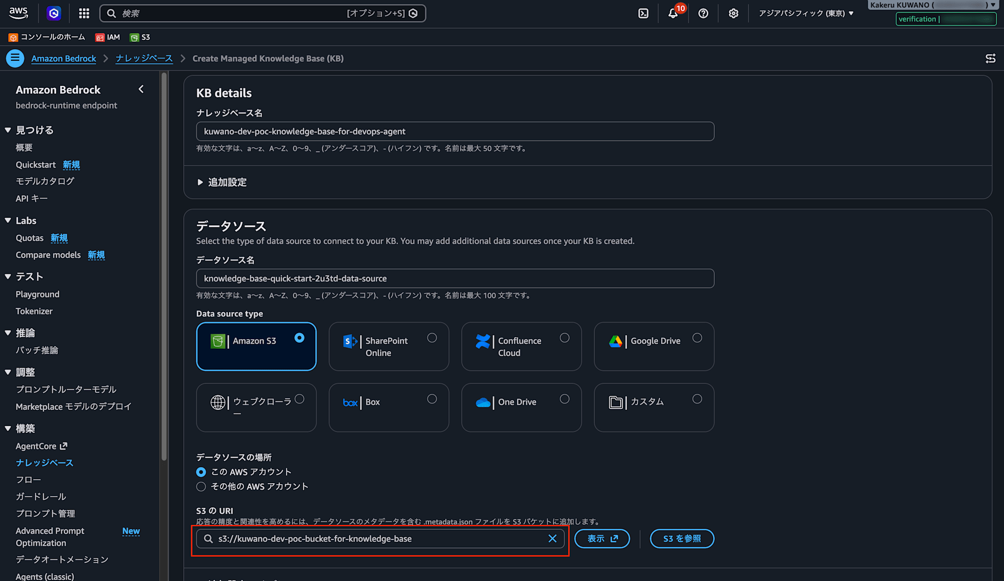The image size is (1004, 581).
Task: Select the Google Drive radio button
Action: pos(697,338)
